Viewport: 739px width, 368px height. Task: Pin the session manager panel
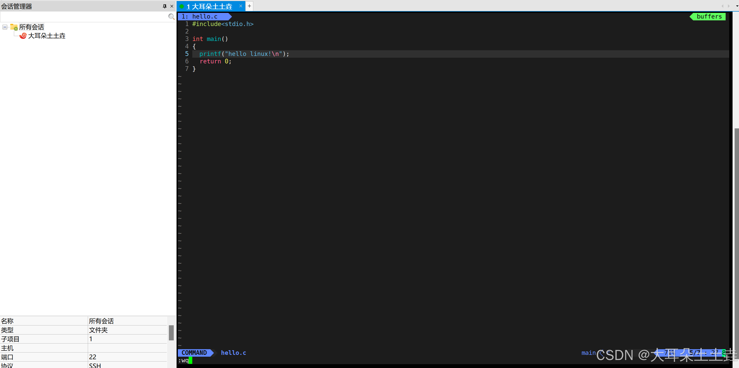pos(164,6)
